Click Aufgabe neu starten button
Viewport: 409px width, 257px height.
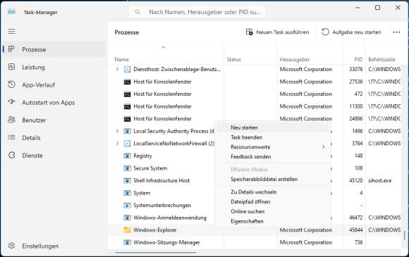click(x=351, y=32)
